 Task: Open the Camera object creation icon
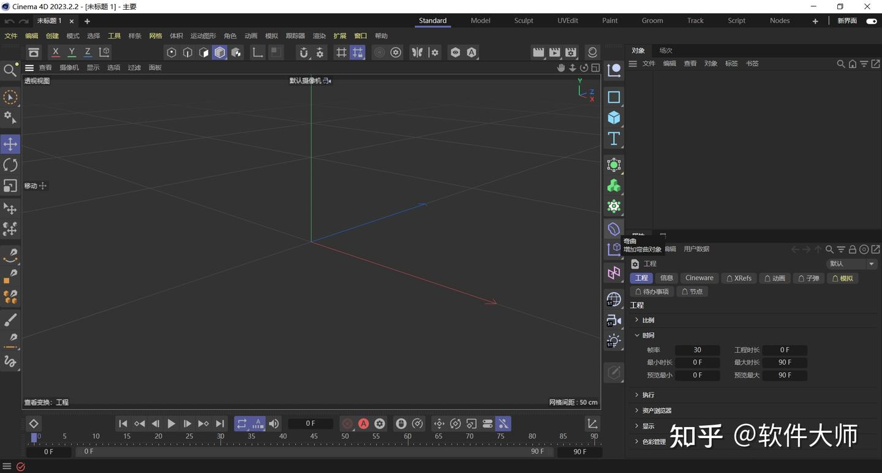613,321
